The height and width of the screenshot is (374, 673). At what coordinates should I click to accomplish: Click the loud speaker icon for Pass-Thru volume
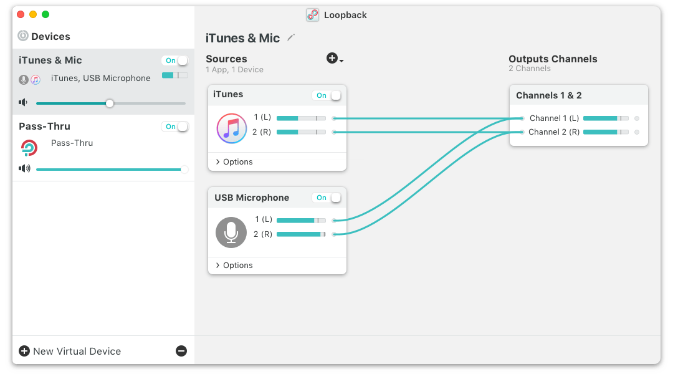(x=24, y=168)
